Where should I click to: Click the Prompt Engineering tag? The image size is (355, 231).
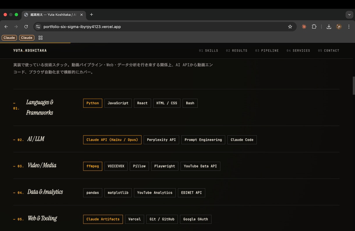point(203,140)
